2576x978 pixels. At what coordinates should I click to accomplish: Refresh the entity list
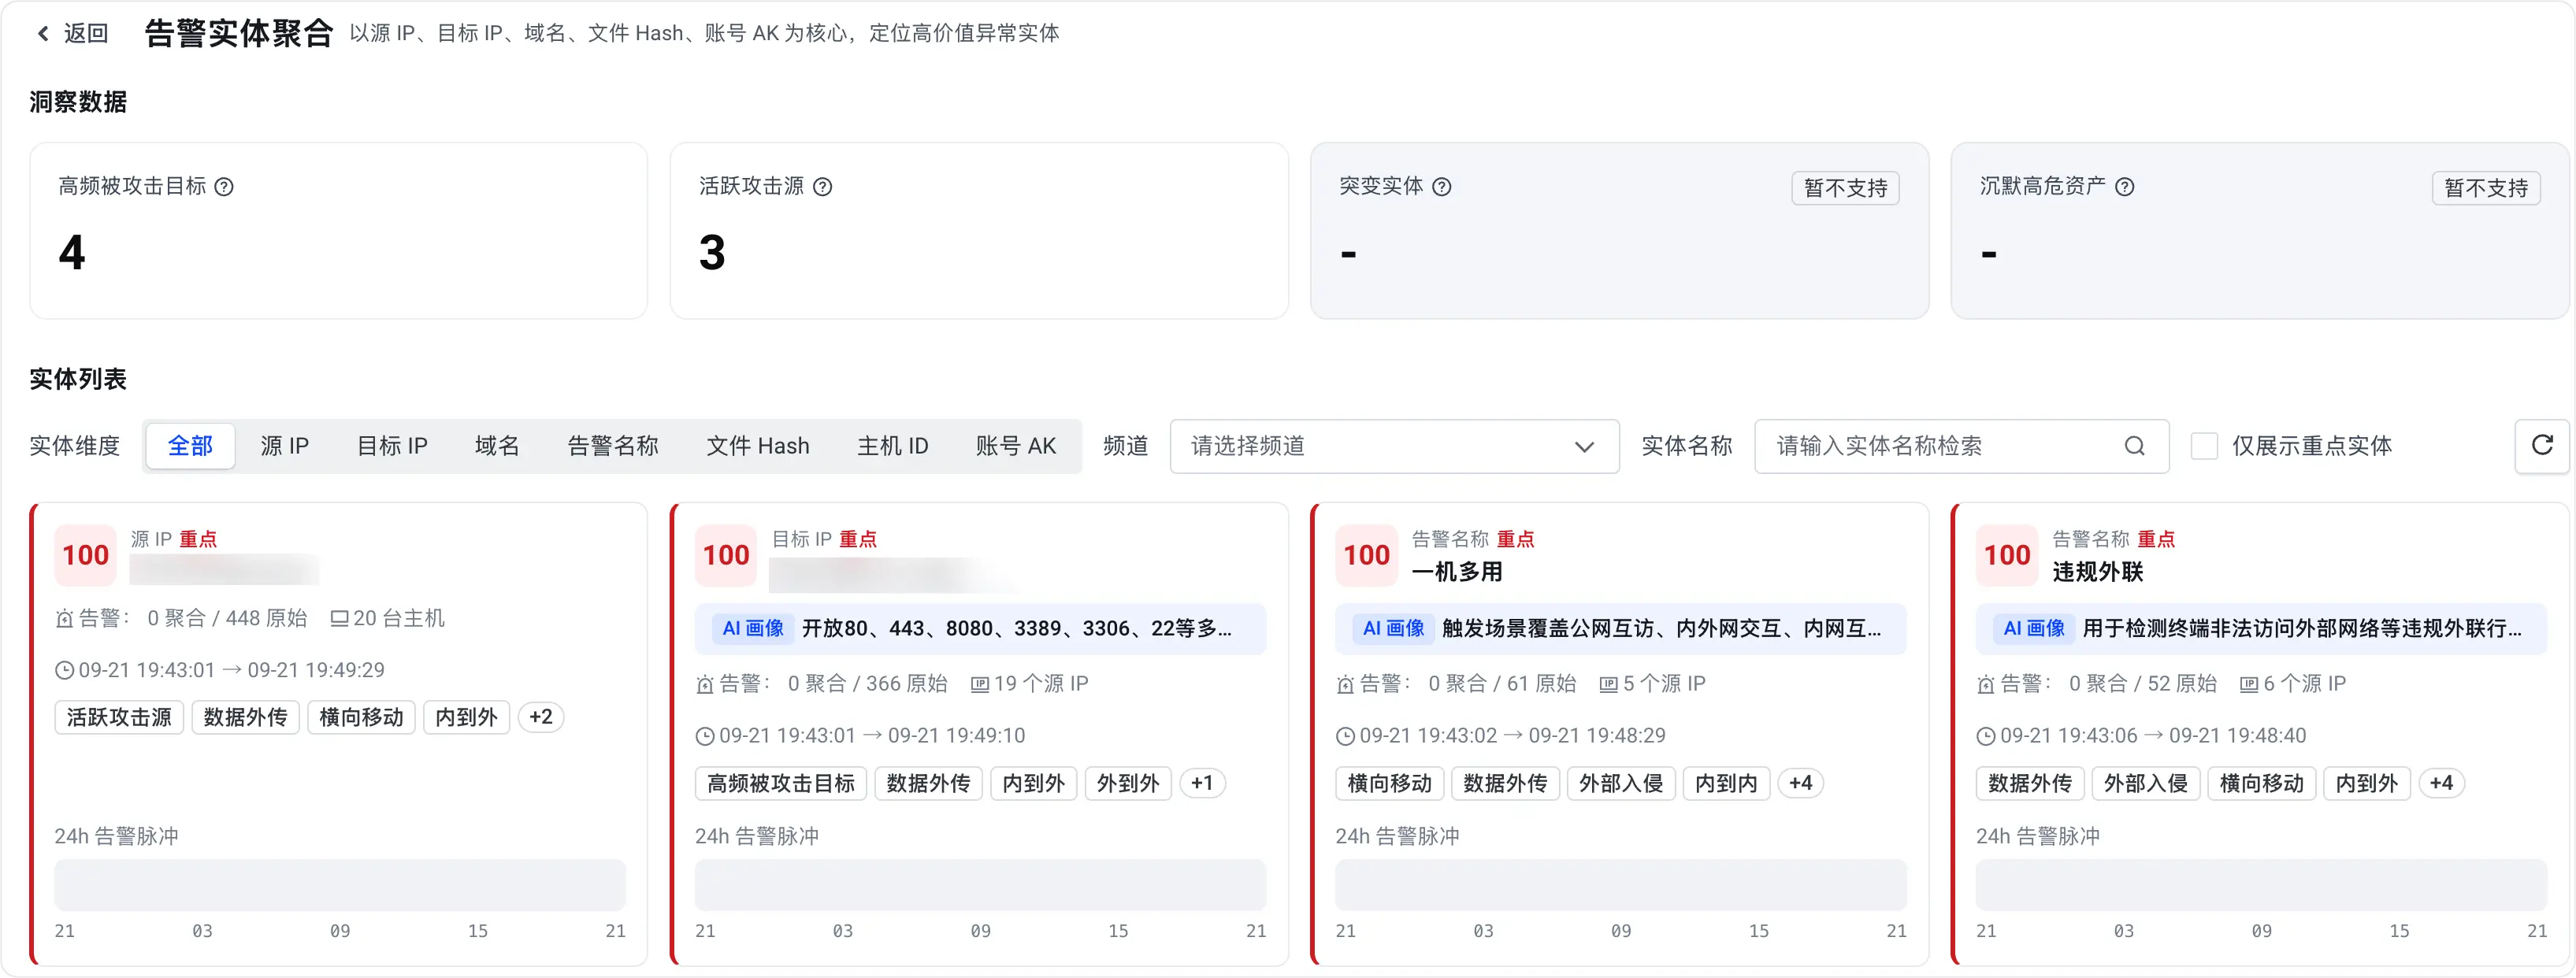[x=2542, y=445]
